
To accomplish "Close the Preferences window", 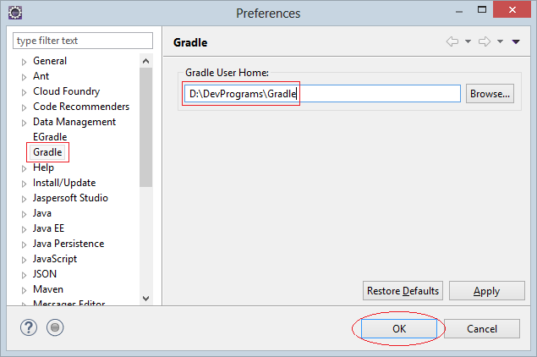I will tap(512, 9).
